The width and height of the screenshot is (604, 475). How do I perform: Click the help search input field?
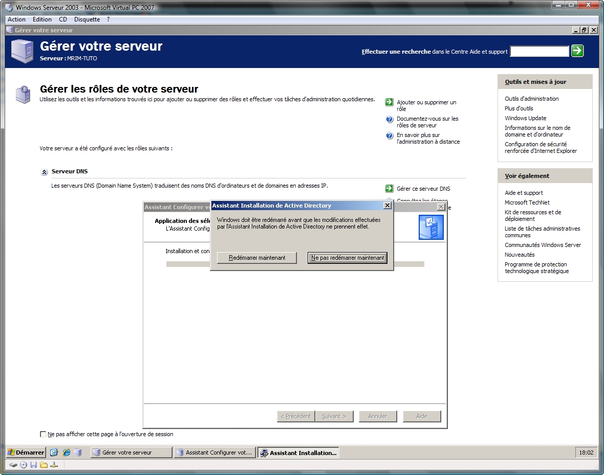540,51
